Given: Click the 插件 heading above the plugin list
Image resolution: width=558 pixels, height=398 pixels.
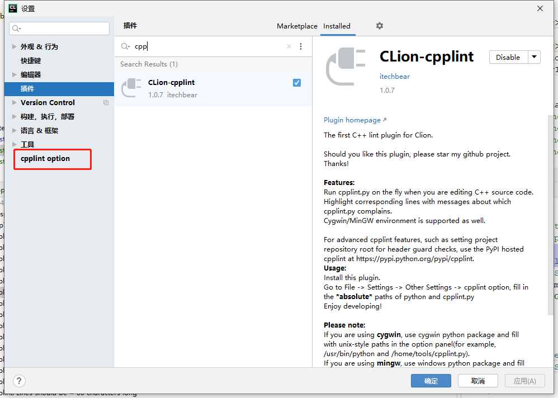Looking at the screenshot, I should (x=130, y=26).
